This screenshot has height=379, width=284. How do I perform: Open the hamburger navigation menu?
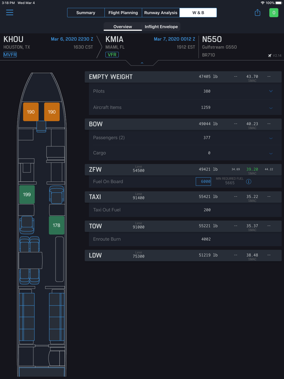(10, 12)
